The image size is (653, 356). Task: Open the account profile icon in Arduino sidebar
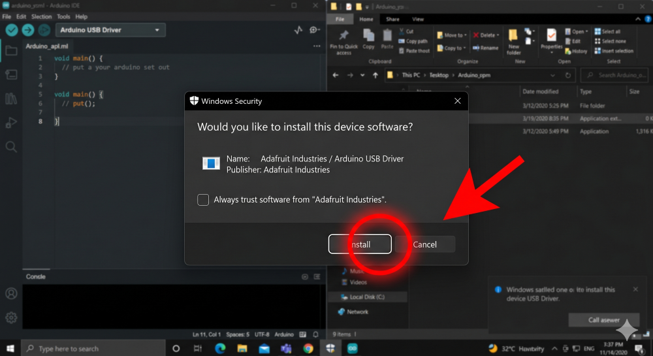tap(11, 293)
